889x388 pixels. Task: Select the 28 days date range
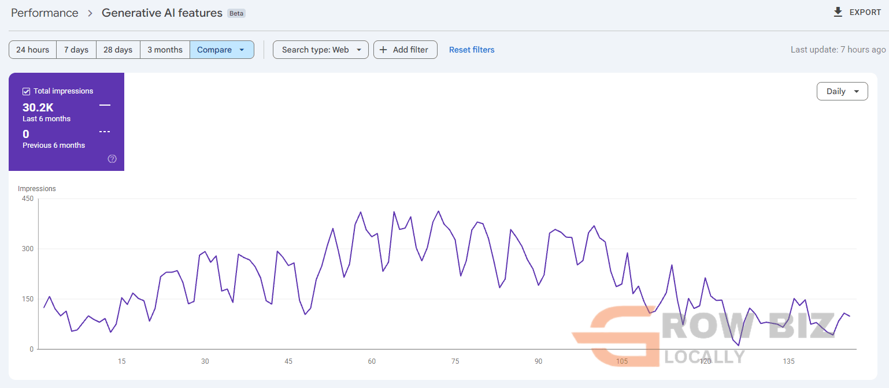tap(118, 50)
